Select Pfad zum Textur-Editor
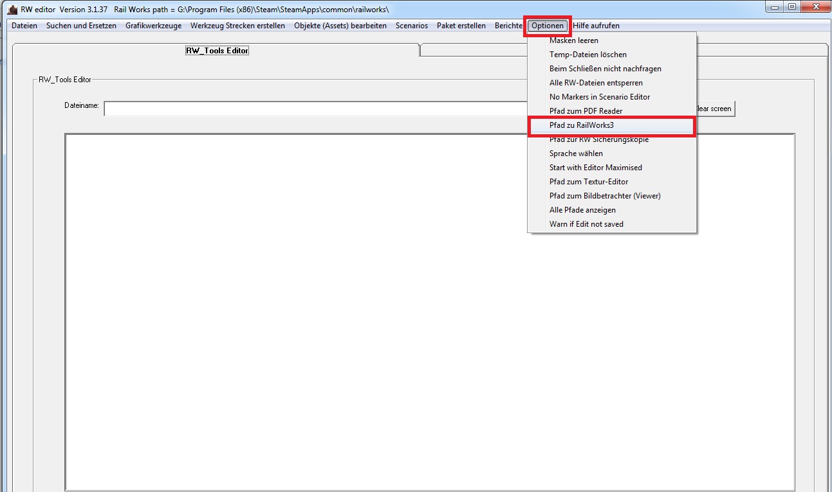 (x=612, y=182)
